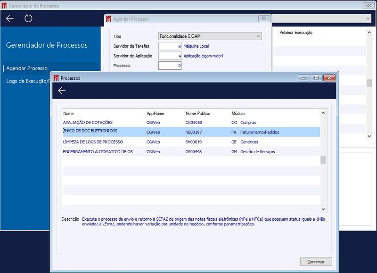Click scroll down arrow in Gerenciador list

pyautogui.click(x=369, y=136)
